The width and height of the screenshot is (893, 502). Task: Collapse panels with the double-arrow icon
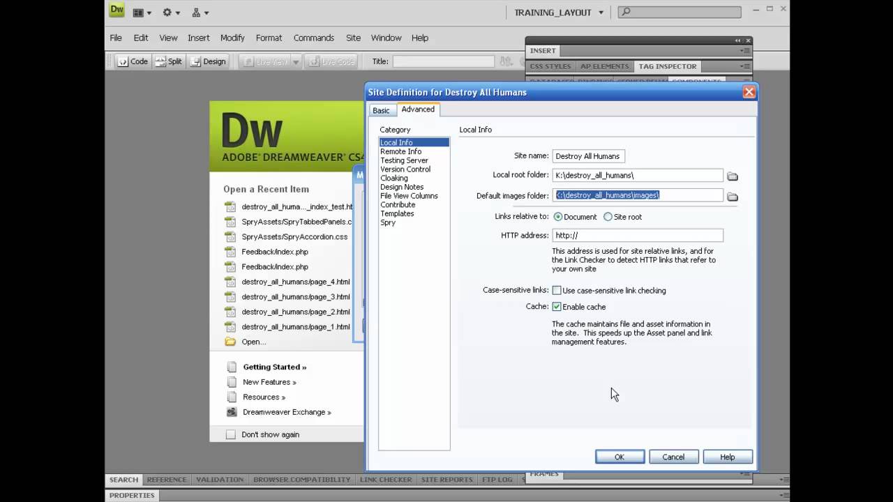click(737, 40)
